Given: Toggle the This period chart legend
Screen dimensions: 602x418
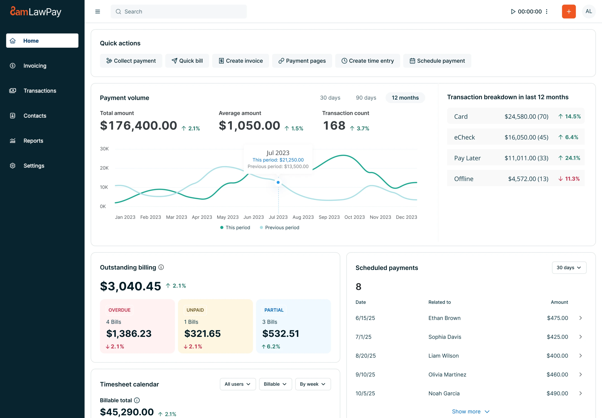Looking at the screenshot, I should (x=235, y=227).
